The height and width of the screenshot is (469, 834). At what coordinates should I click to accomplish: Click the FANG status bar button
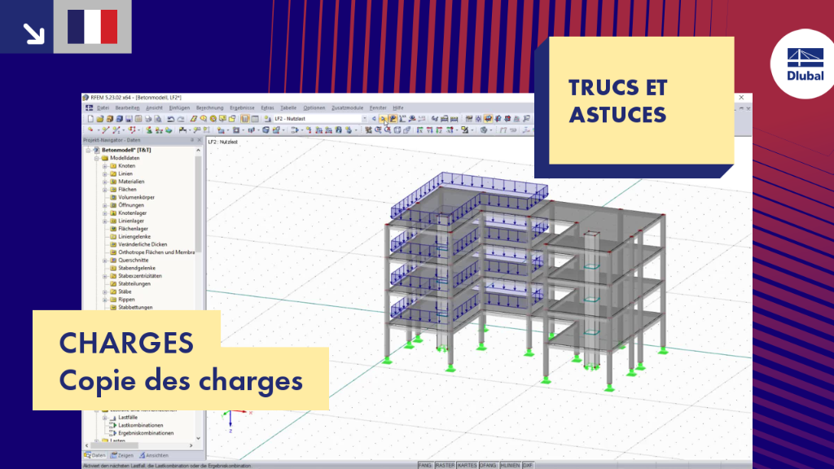(x=425, y=465)
